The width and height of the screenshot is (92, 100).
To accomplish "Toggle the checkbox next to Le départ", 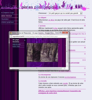I will (85, 17).
